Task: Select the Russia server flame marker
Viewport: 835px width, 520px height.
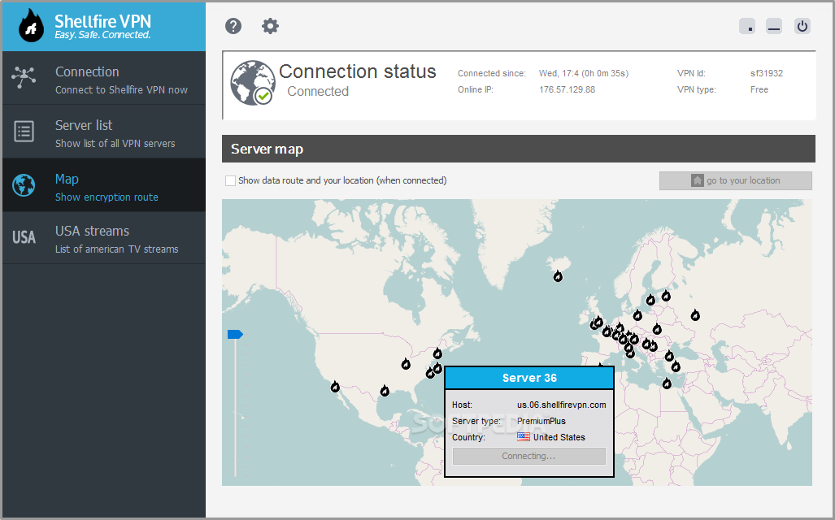Action: pos(695,315)
